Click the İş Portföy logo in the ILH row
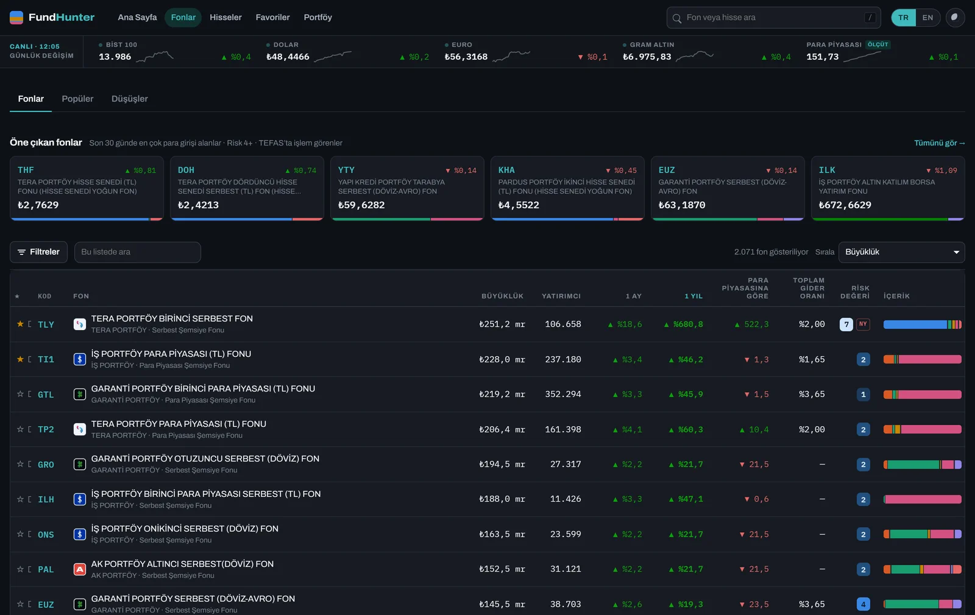This screenshot has height=615, width=975. [x=79, y=499]
